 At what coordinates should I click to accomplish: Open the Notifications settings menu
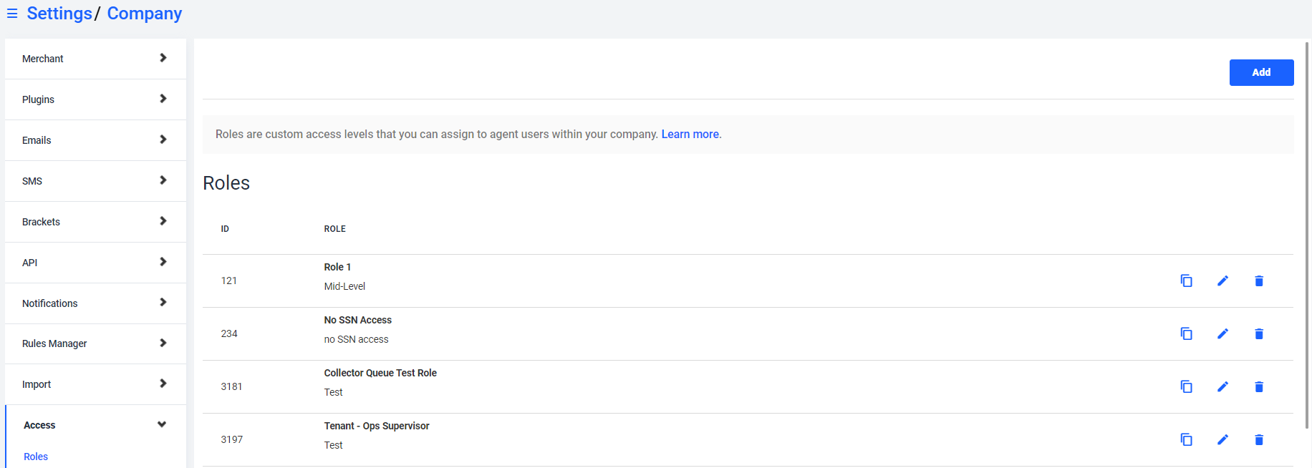tap(95, 303)
